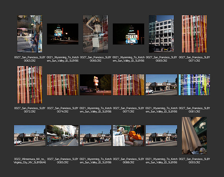
Task: Choose the 0071.CR2 colored stripes thumbnail
Action: (194, 34)
